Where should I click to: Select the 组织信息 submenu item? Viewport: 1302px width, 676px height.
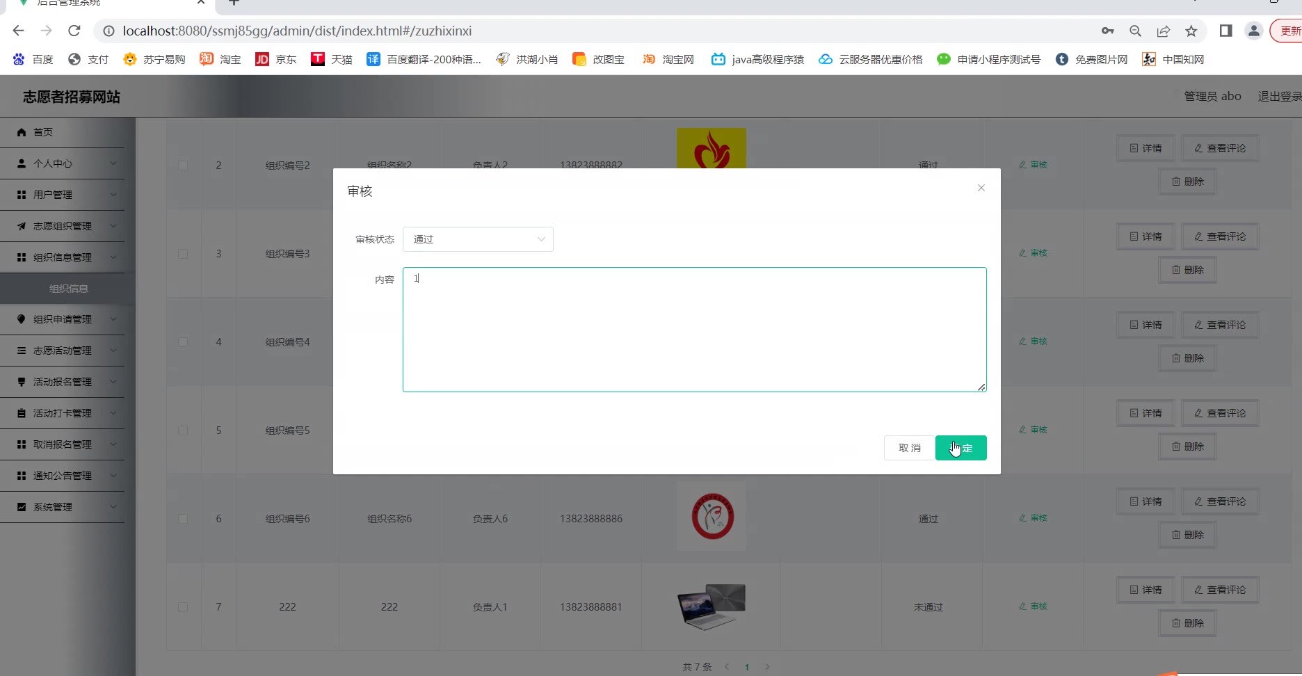click(x=68, y=289)
